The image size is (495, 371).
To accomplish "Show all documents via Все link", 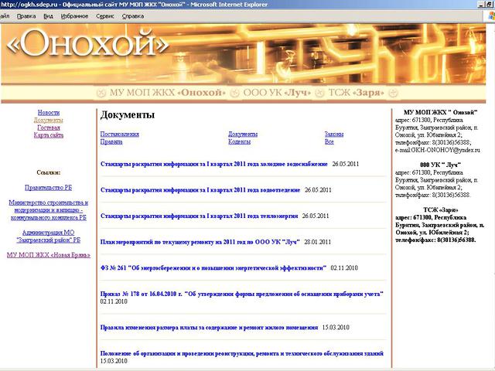I will (x=329, y=141).
